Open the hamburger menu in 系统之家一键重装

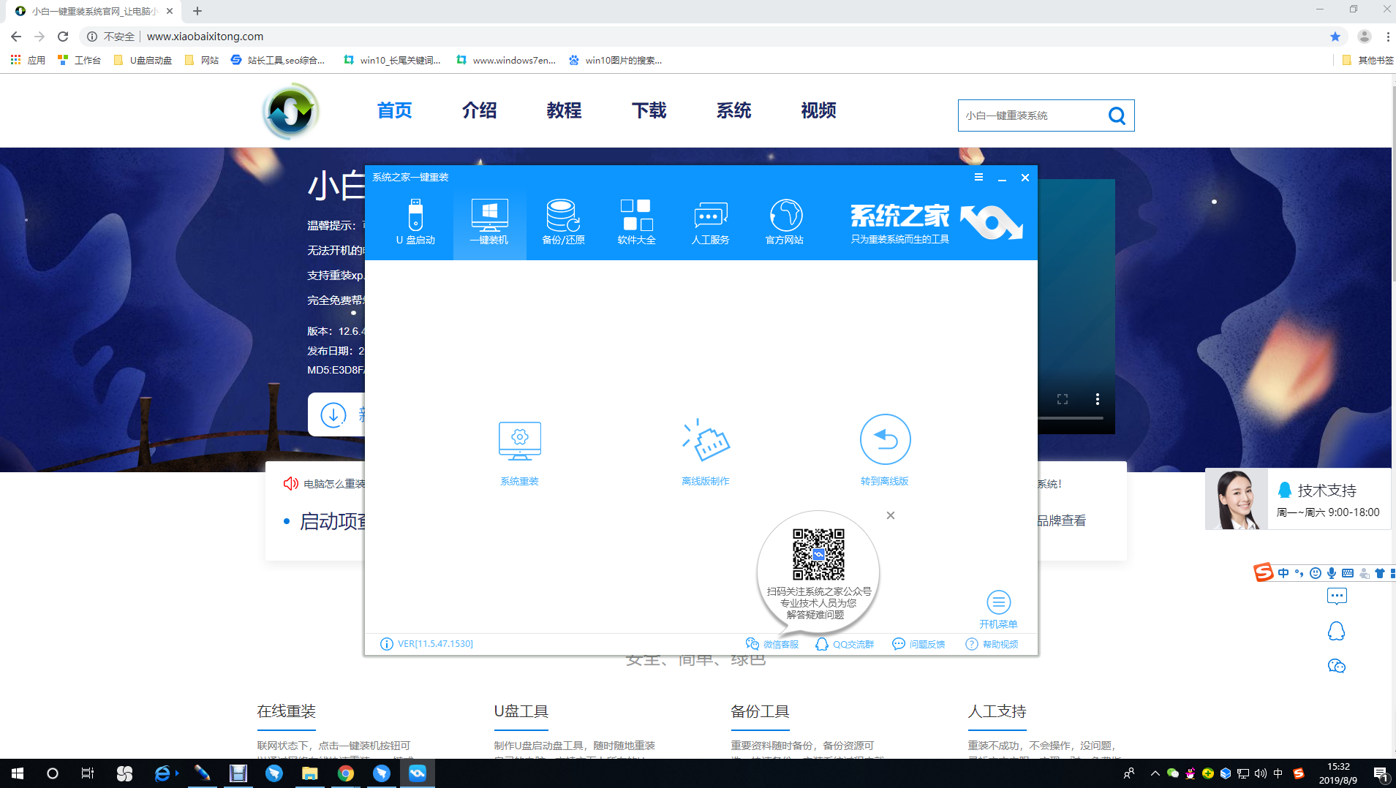click(x=978, y=176)
